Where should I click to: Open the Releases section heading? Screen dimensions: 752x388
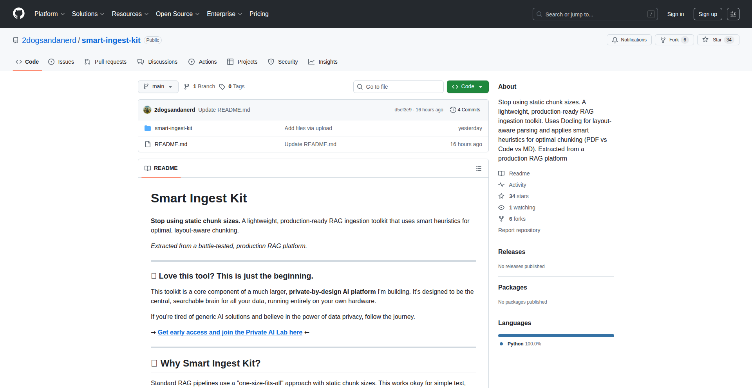(512, 252)
